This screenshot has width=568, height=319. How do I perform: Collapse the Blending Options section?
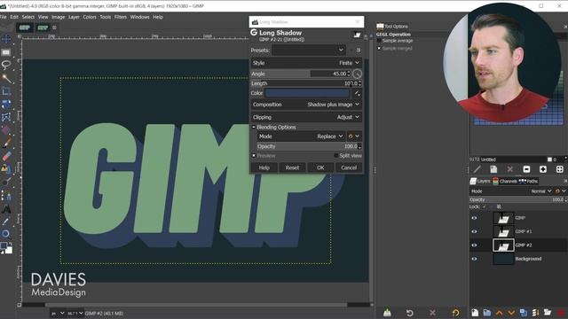[254, 128]
